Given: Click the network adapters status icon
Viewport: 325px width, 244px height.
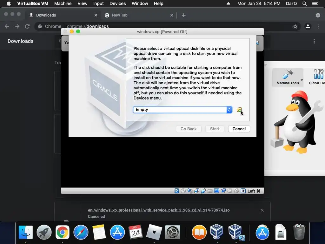Looking at the screenshot, I should pos(196,191).
